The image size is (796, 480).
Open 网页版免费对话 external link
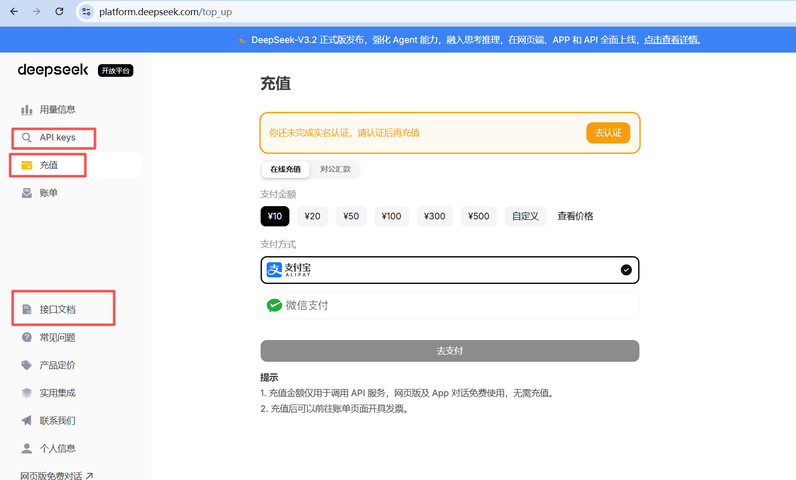(x=57, y=475)
